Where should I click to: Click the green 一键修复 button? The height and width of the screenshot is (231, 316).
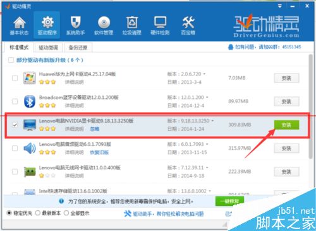tap(229, 201)
